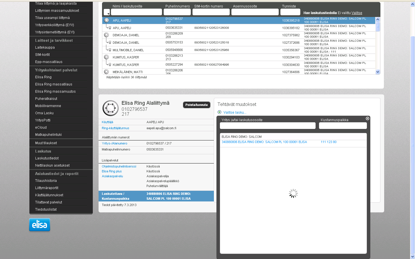The height and width of the screenshot is (259, 415).
Task: Open the Elisa Ring plus link
Action: pyautogui.click(x=112, y=171)
